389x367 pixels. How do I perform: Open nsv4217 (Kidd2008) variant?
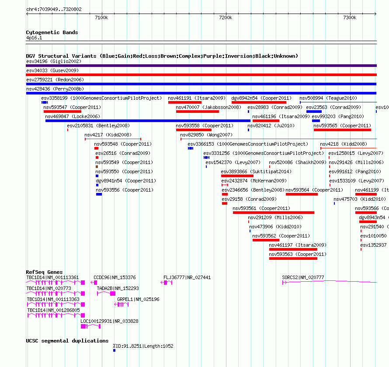[x=113, y=139]
